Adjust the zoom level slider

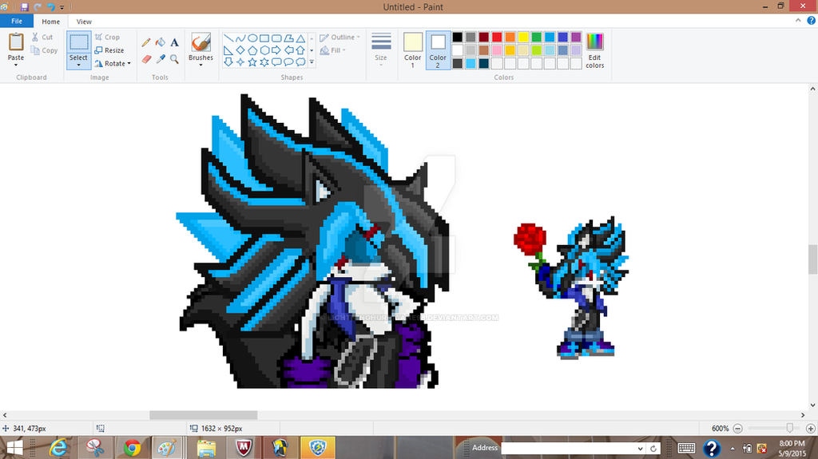790,428
